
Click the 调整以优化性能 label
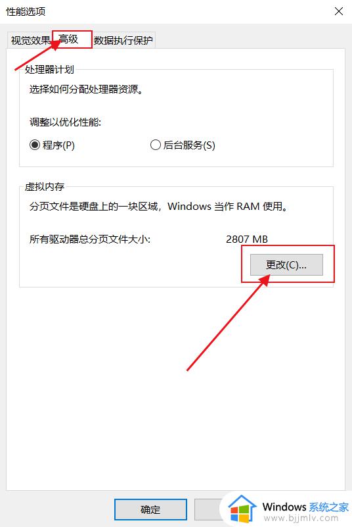pyautogui.click(x=65, y=122)
